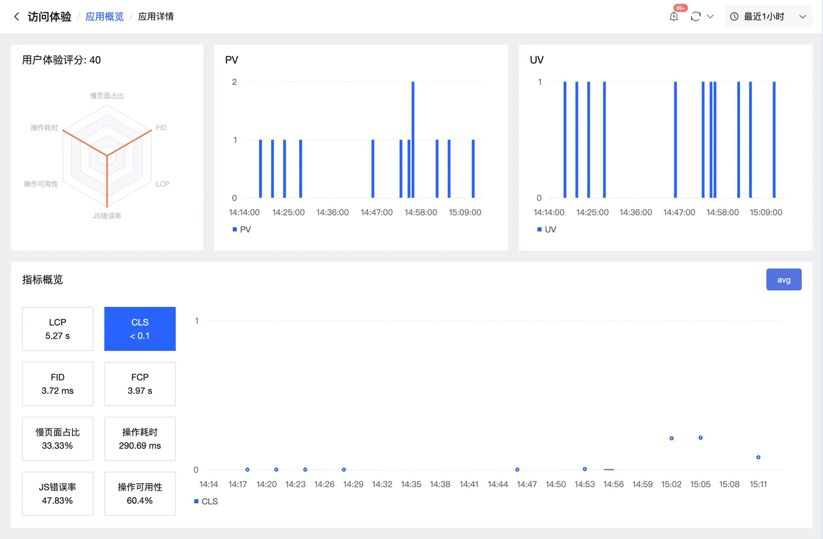Go to 应用概览 breadcrumb

[105, 16]
